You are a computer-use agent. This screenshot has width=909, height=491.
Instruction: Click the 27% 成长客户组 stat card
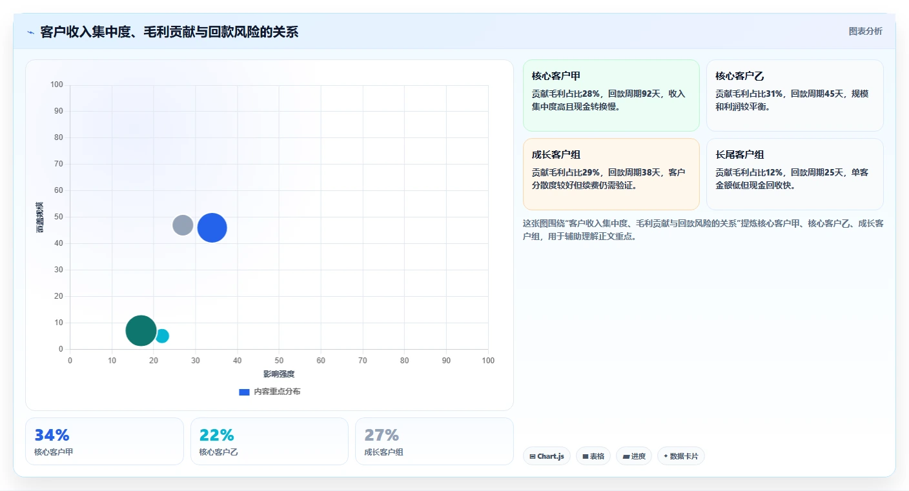pos(434,441)
